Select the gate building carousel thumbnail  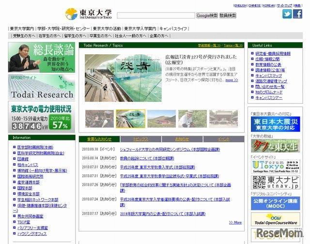pyautogui.click(x=224, y=119)
